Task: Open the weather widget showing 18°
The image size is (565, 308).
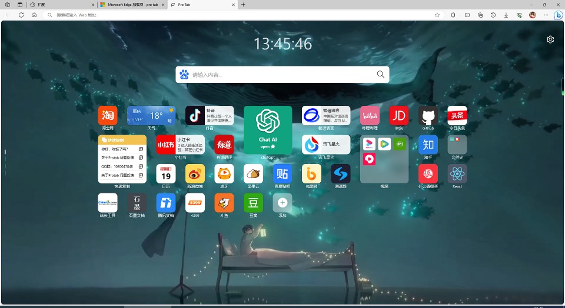Action: 151,115
